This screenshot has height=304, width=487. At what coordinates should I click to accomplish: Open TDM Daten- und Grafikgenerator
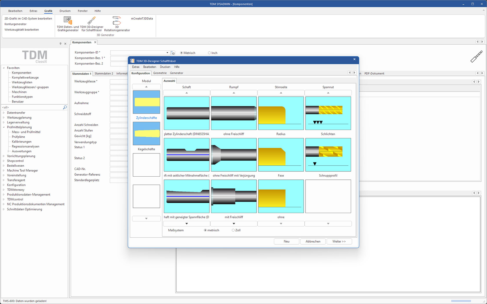pyautogui.click(x=68, y=24)
